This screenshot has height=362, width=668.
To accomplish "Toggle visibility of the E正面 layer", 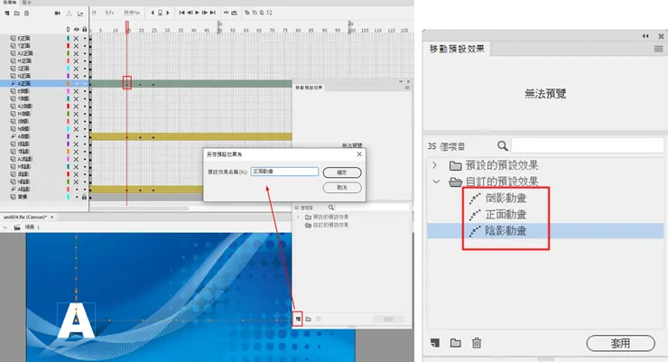I will 76,38.
